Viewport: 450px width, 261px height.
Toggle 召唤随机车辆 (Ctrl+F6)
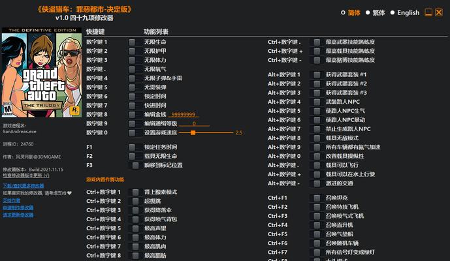[x=317, y=243]
